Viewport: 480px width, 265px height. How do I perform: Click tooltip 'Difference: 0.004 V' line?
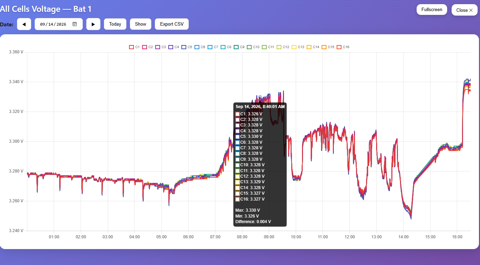(x=253, y=222)
